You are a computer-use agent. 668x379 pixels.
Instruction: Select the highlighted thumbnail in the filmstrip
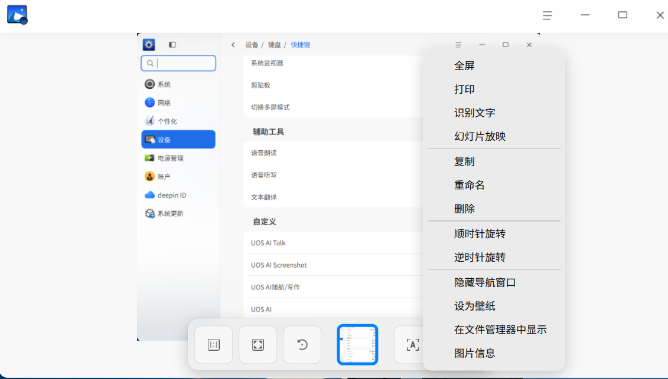click(357, 345)
